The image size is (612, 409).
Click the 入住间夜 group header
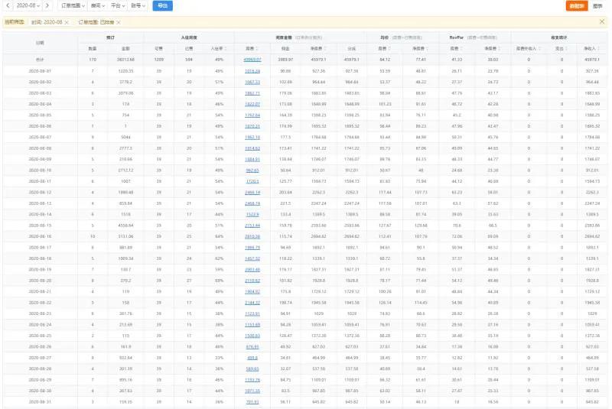(x=189, y=37)
